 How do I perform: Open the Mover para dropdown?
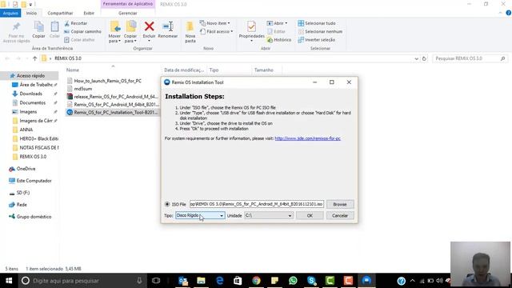coord(114,32)
